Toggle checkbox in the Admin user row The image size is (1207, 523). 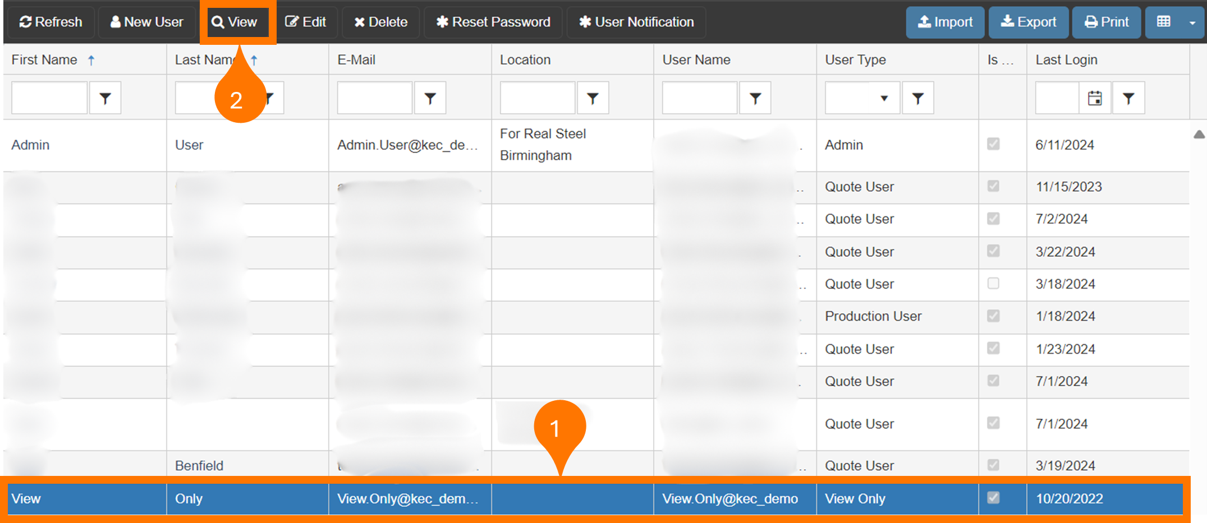click(x=993, y=144)
